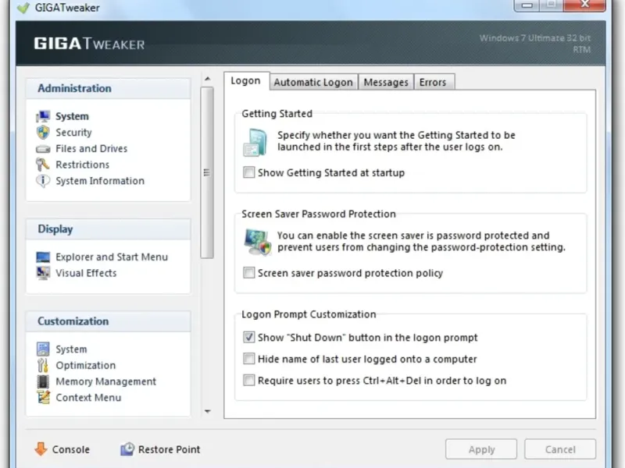Select Context Menu under Customization
The image size is (625, 468).
pos(88,398)
